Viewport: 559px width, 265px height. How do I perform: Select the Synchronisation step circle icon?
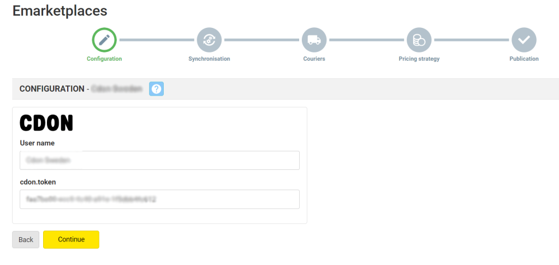click(209, 40)
